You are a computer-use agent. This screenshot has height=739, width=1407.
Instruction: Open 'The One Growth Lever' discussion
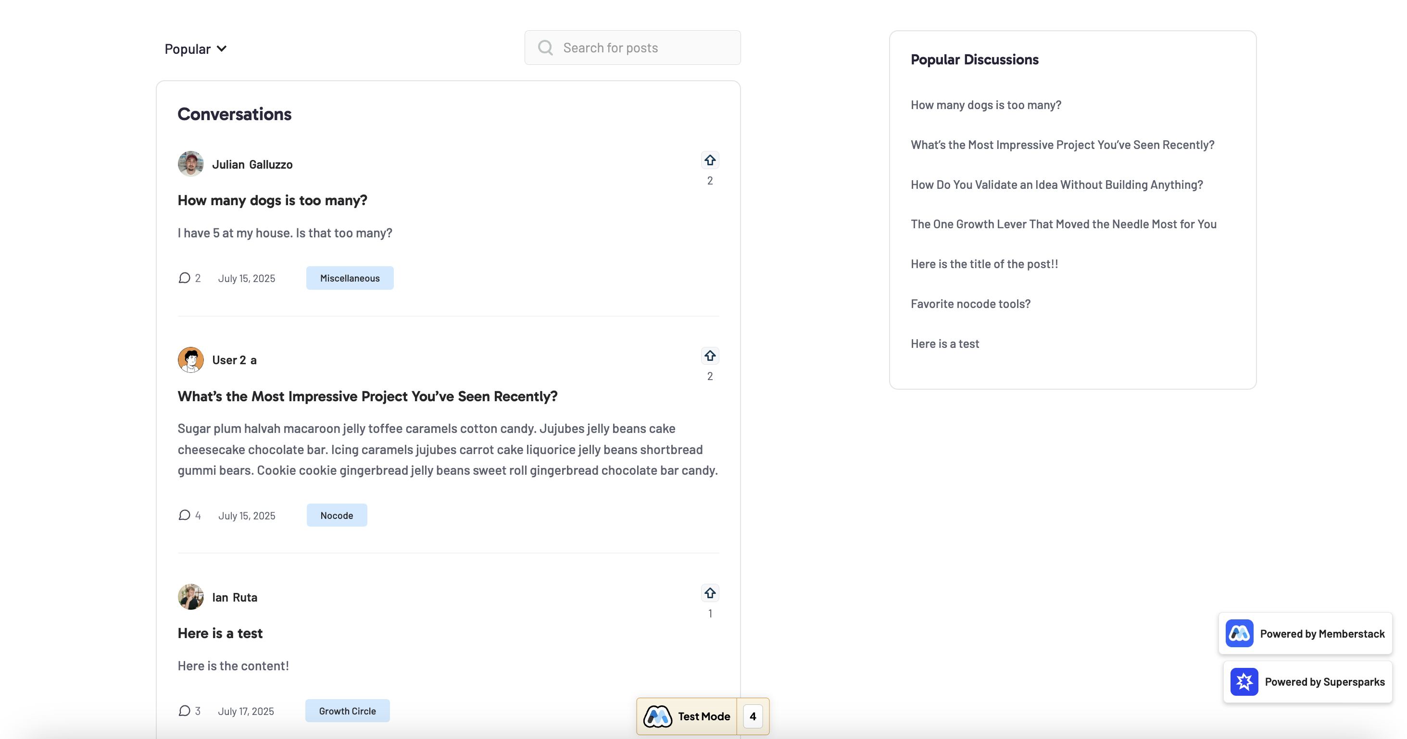click(1063, 224)
